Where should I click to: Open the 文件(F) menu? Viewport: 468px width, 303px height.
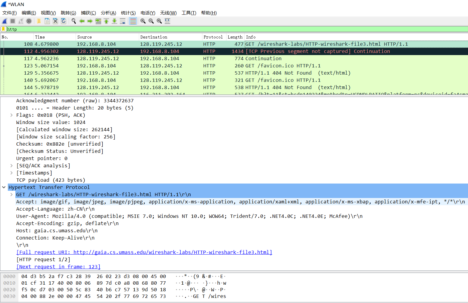10,13
